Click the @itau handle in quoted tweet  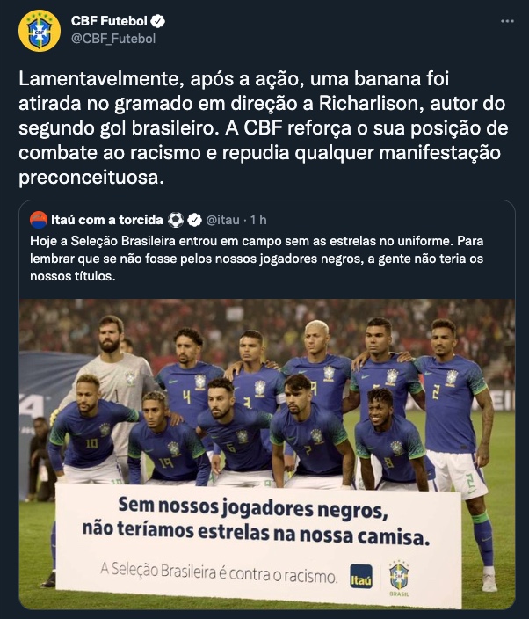tap(223, 220)
